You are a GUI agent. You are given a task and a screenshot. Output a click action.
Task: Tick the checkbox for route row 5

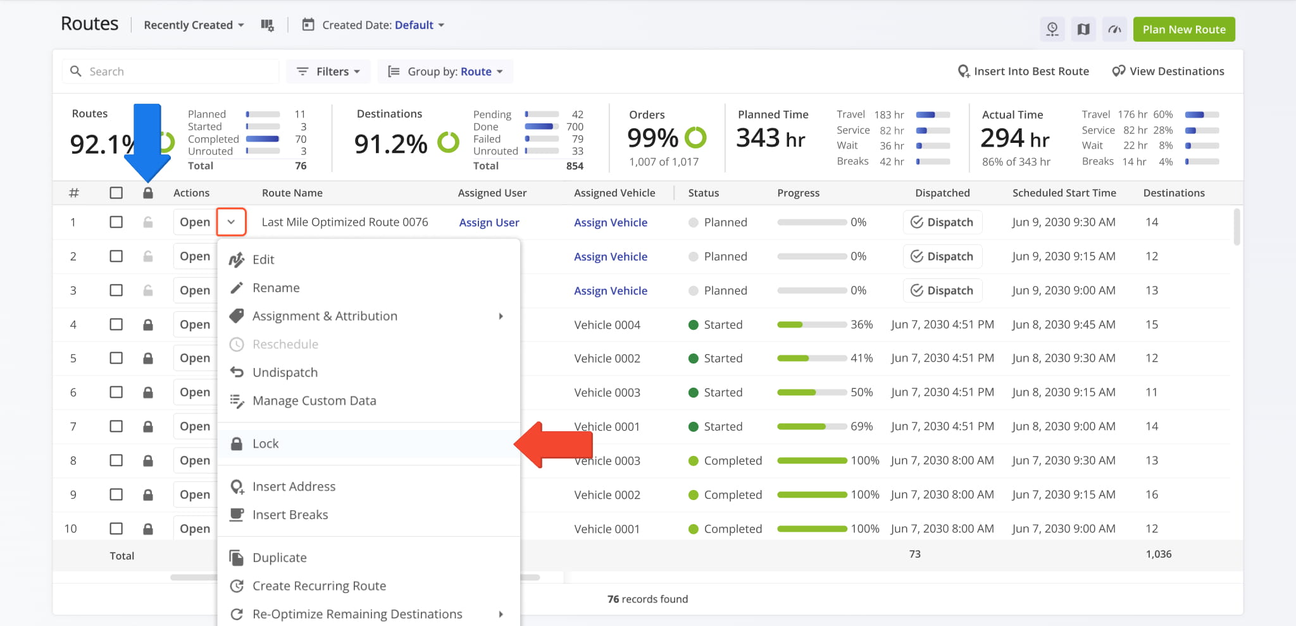click(x=116, y=358)
